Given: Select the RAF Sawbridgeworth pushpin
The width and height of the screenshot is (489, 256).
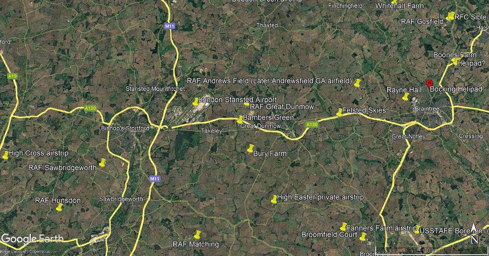Looking at the screenshot, I should click(x=103, y=163).
